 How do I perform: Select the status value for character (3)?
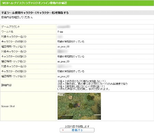click(x=71, y=71)
